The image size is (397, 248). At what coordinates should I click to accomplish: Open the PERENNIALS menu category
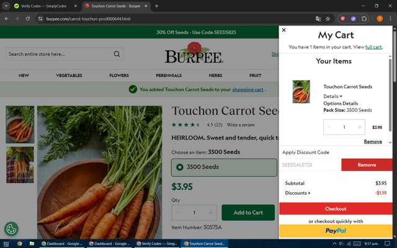click(x=169, y=76)
